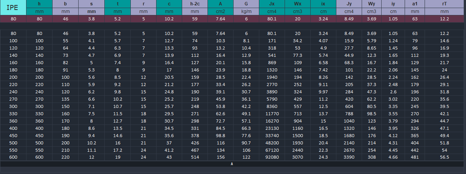Click Jx value 23130 in row 400
This screenshot has width=466, height=174.
[x=272, y=128]
